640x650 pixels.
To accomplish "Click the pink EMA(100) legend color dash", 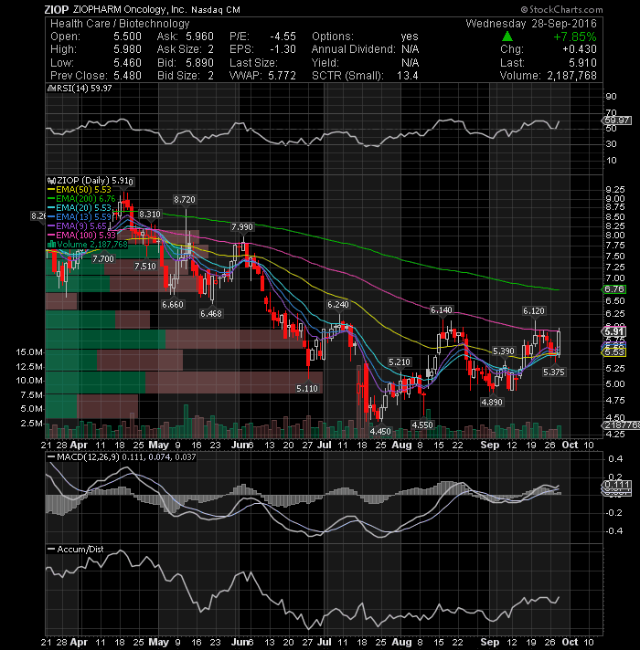I will [x=51, y=235].
